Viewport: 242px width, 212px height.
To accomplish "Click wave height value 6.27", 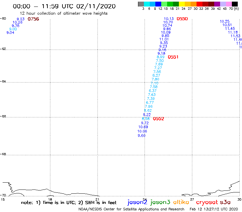I will click(156, 75).
